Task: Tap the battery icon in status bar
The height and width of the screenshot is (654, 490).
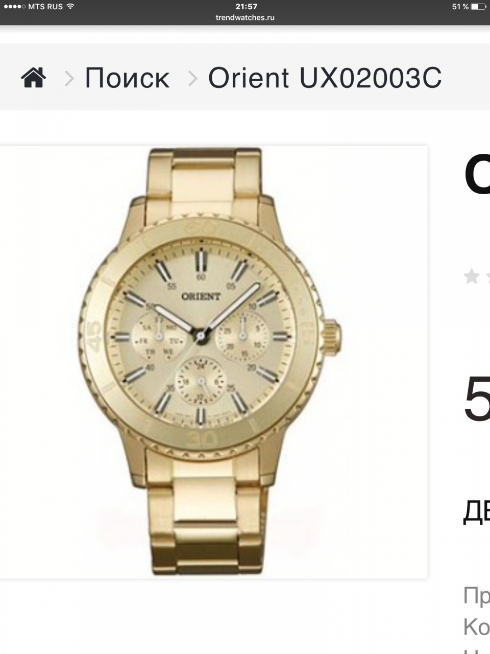Action: click(479, 7)
